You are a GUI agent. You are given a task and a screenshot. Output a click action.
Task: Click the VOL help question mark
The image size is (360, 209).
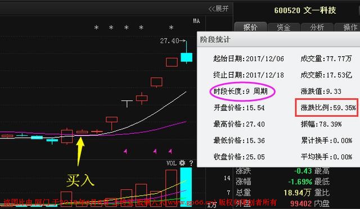click(191, 163)
